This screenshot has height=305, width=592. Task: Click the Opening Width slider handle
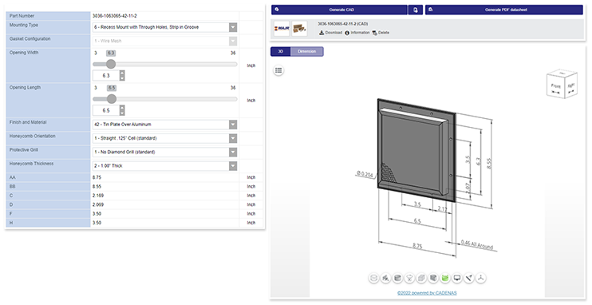click(x=111, y=64)
